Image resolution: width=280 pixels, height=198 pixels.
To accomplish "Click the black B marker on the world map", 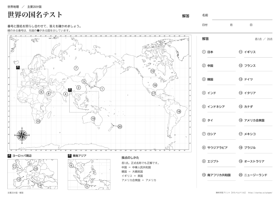I will click(x=70, y=90).
